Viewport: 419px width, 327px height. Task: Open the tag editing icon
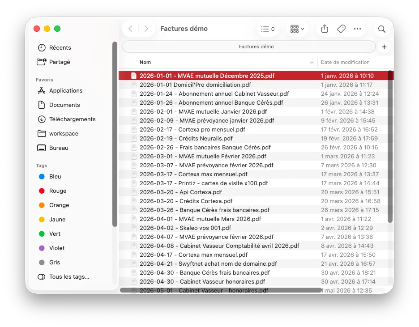pyautogui.click(x=341, y=29)
